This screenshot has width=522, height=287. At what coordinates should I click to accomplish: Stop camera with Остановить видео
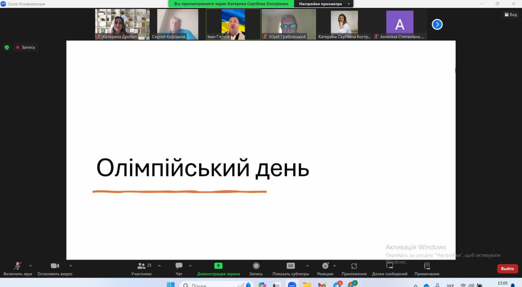(55, 266)
